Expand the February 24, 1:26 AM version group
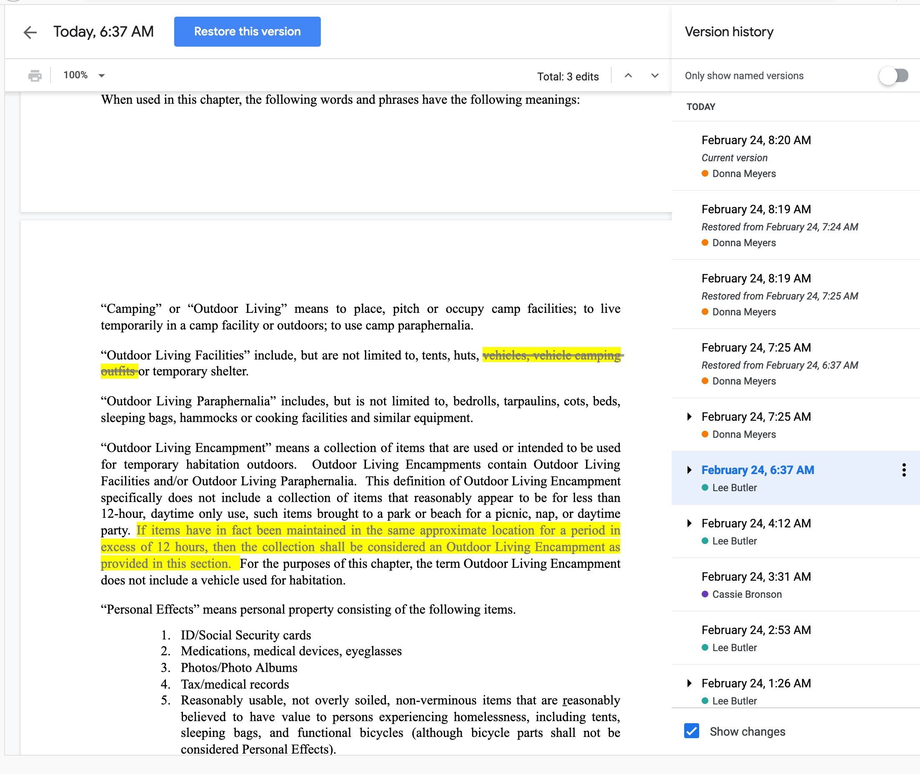Viewport: 920px width, 774px height. click(x=689, y=683)
